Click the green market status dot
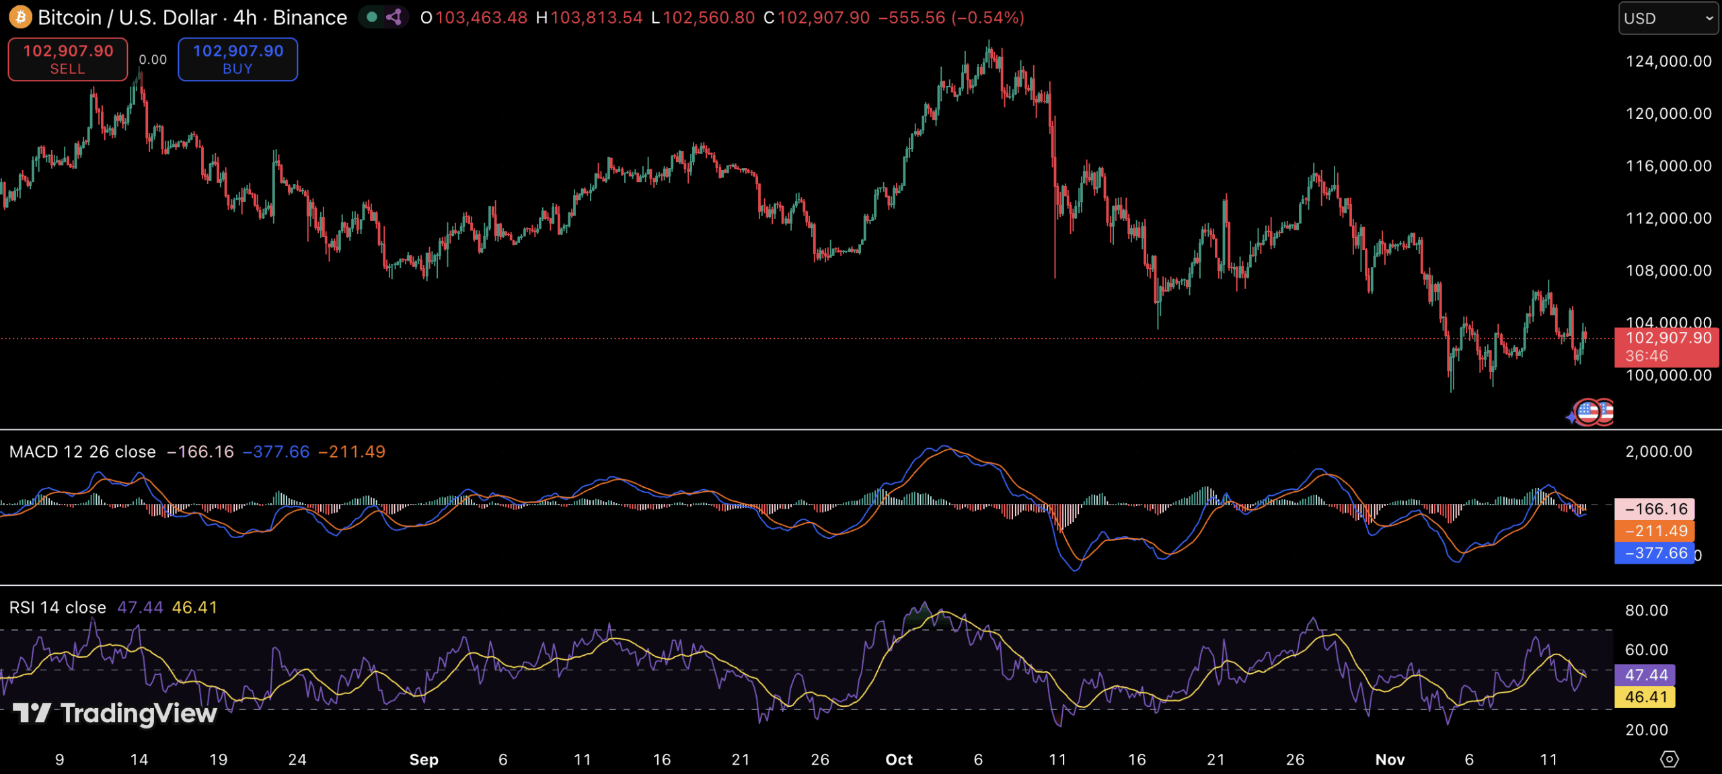1722x774 pixels. 372,17
